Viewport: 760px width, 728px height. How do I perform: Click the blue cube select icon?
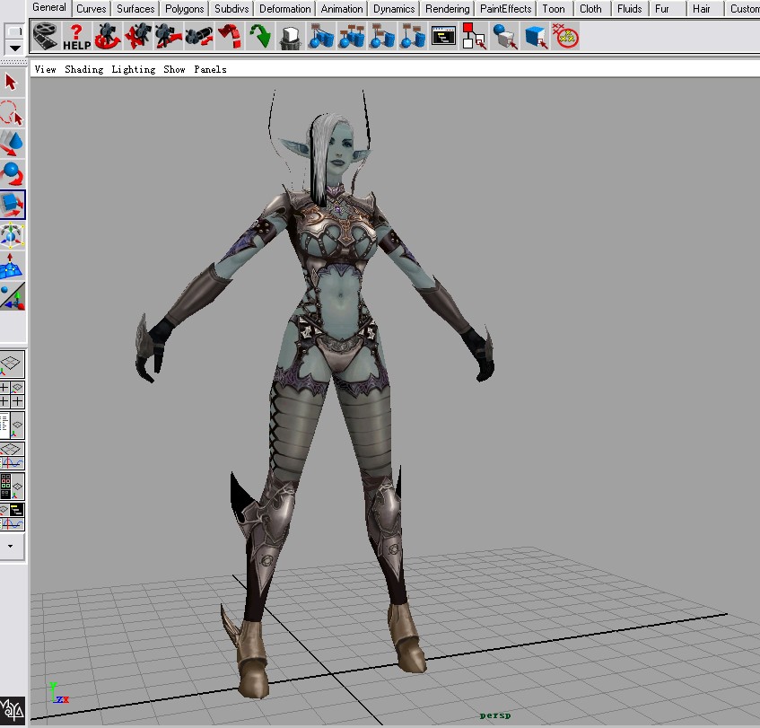tap(535, 37)
